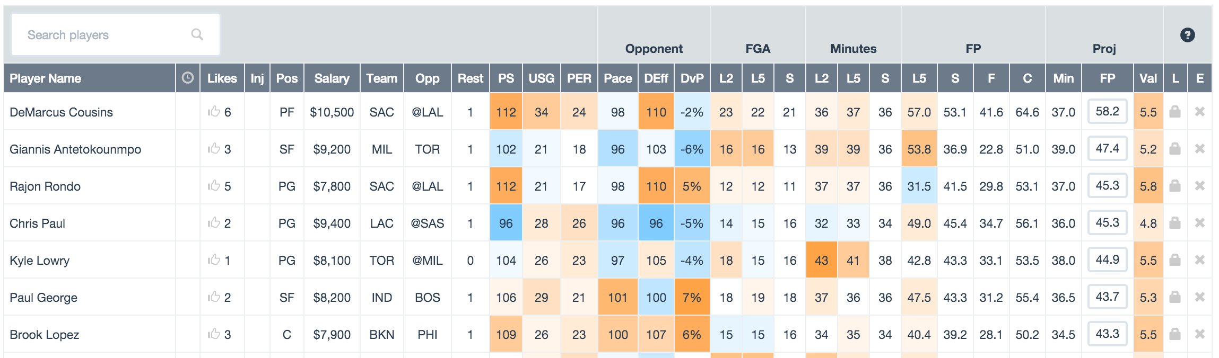This screenshot has height=358, width=1219.
Task: Sort by Player Name header
Action: pos(46,78)
